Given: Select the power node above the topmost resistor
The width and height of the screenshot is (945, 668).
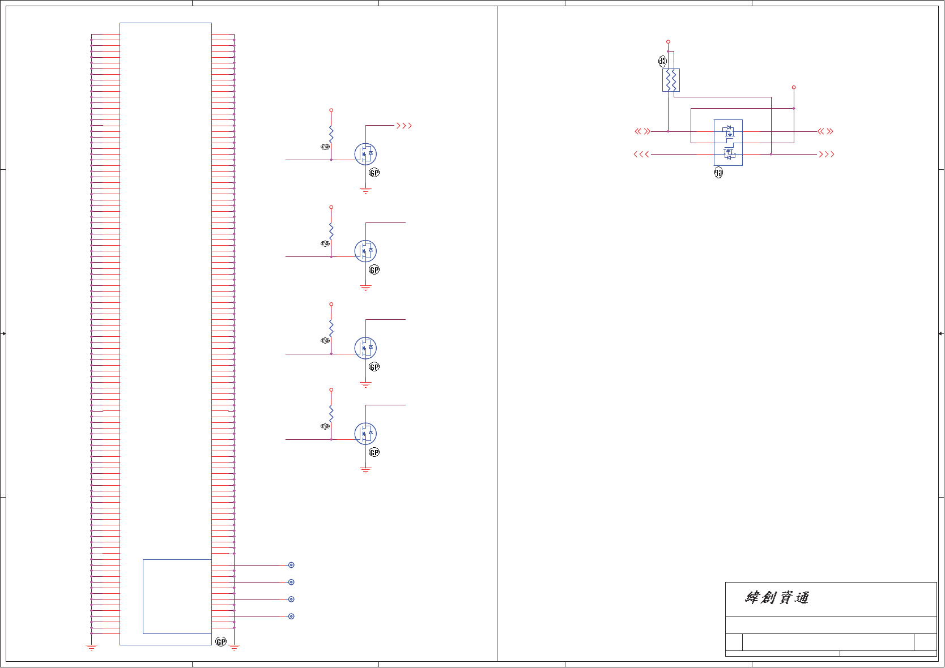Looking at the screenshot, I should click(x=331, y=110).
